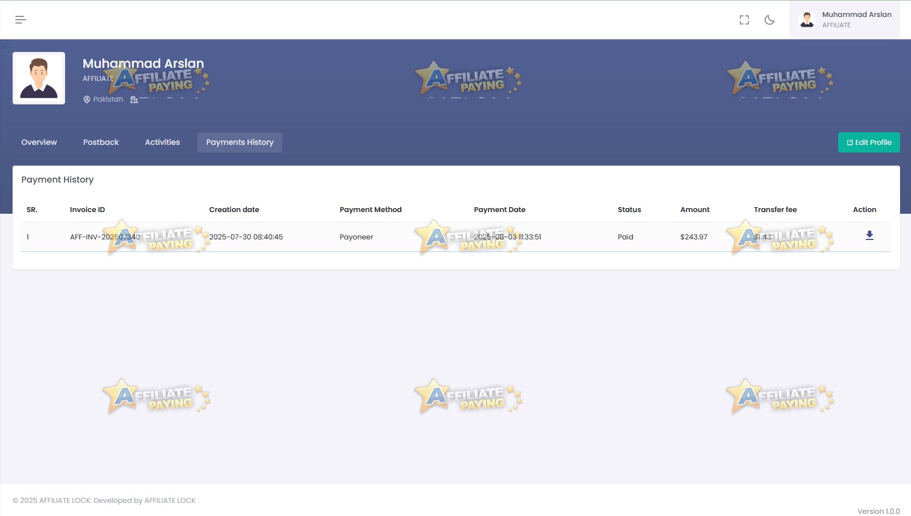Click the Payment History card heading
The height and width of the screenshot is (516, 911).
coord(57,179)
